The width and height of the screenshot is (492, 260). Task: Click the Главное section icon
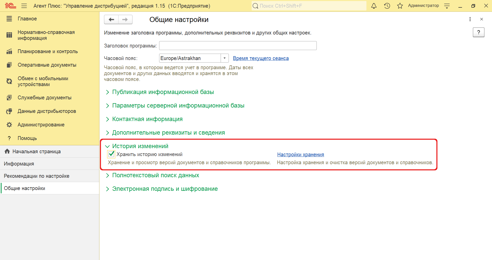pos(9,19)
